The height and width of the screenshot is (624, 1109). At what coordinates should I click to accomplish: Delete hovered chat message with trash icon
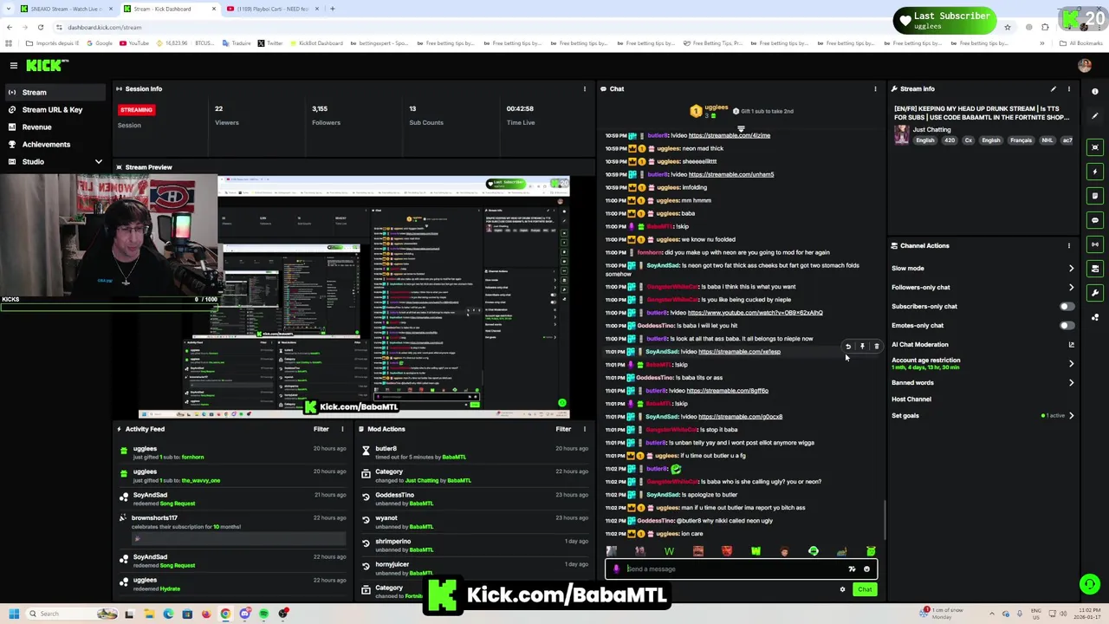pyautogui.click(x=876, y=347)
